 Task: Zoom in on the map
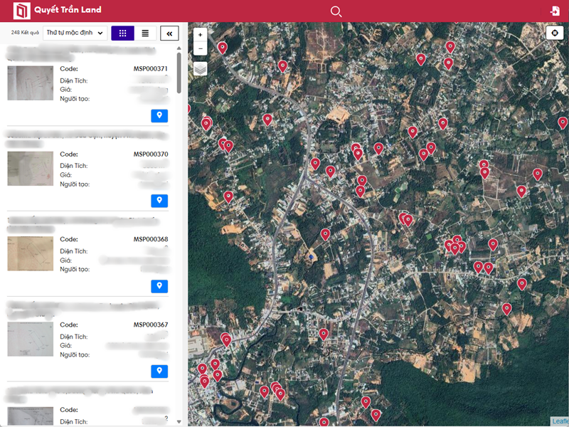point(201,34)
